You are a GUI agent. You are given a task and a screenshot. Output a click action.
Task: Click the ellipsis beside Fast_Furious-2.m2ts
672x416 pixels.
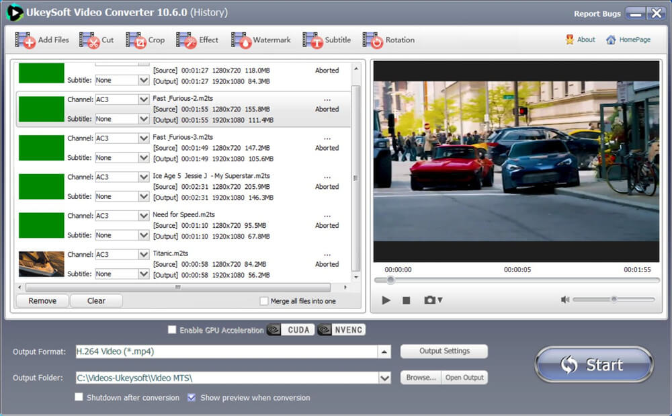(x=327, y=100)
